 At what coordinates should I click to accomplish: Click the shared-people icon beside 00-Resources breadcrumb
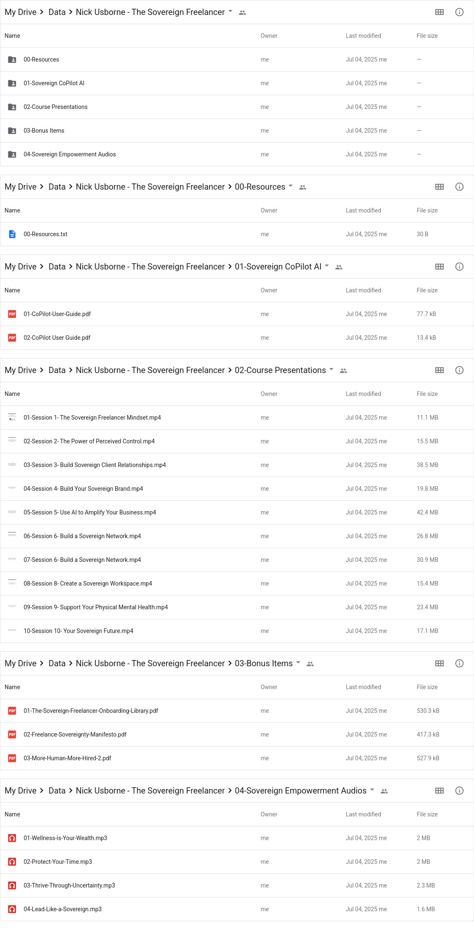303,188
